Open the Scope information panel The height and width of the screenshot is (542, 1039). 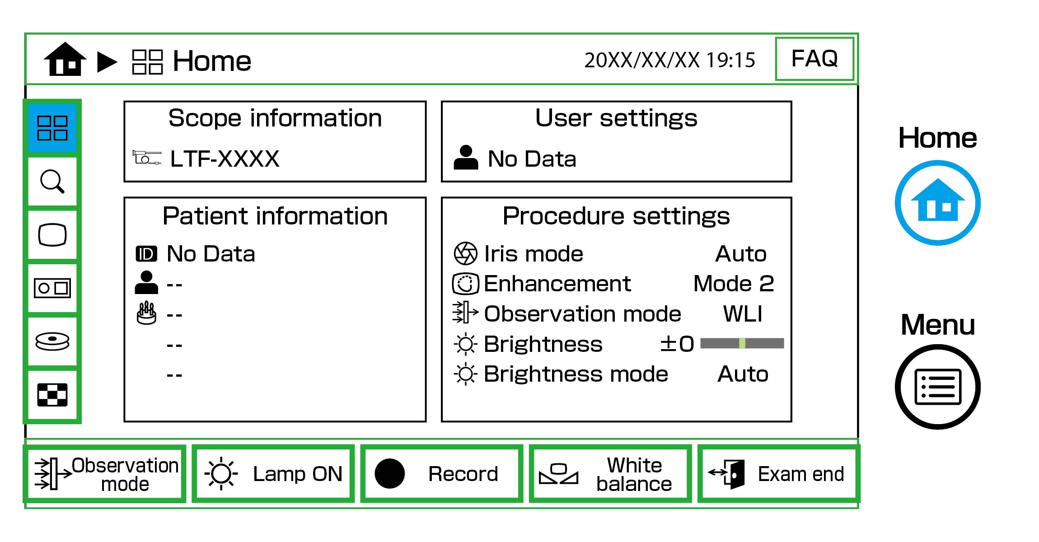pos(275,141)
